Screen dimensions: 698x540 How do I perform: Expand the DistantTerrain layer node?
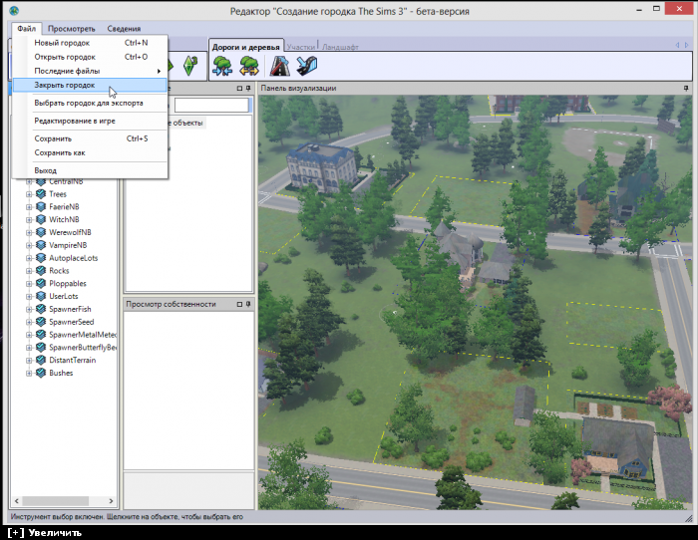29,360
